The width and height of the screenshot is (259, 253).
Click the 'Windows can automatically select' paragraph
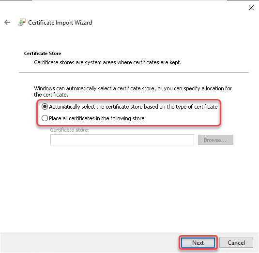click(133, 91)
